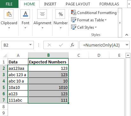Open the Alignment group icon
Image resolution: width=131 pixels, height=116 pixels.
point(42,14)
